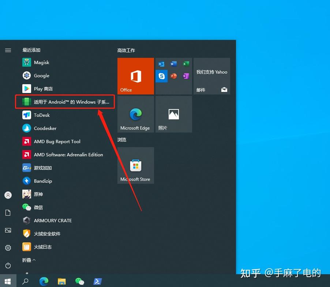Image resolution: width=330 pixels, height=287 pixels.
Task: Open PowerShell from the taskbar
Action: [x=98, y=281]
